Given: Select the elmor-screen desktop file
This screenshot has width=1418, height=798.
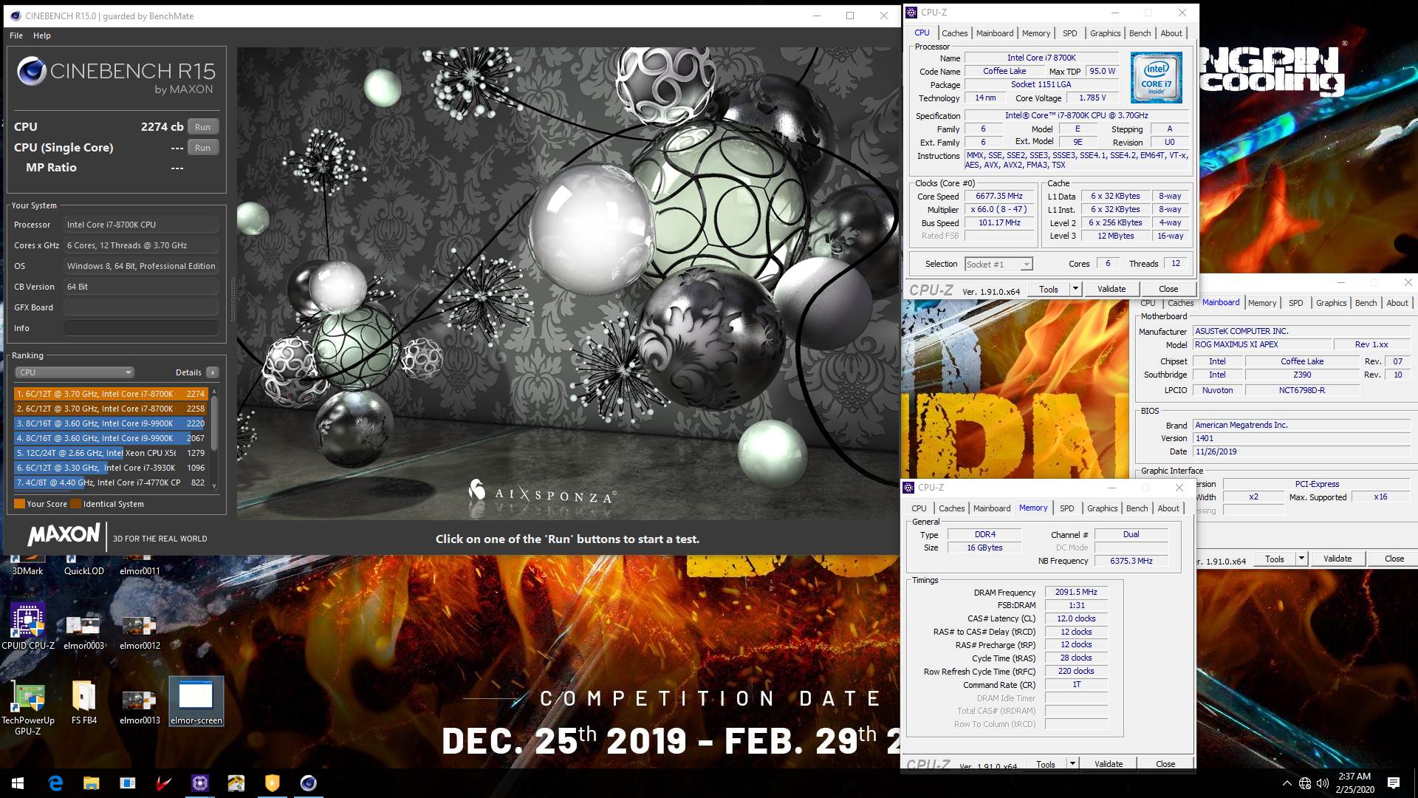Looking at the screenshot, I should coord(196,702).
